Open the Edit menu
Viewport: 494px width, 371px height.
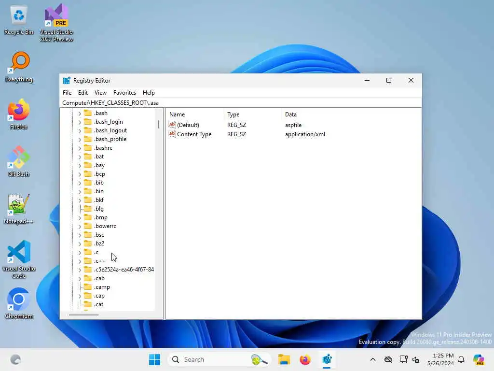(x=83, y=93)
